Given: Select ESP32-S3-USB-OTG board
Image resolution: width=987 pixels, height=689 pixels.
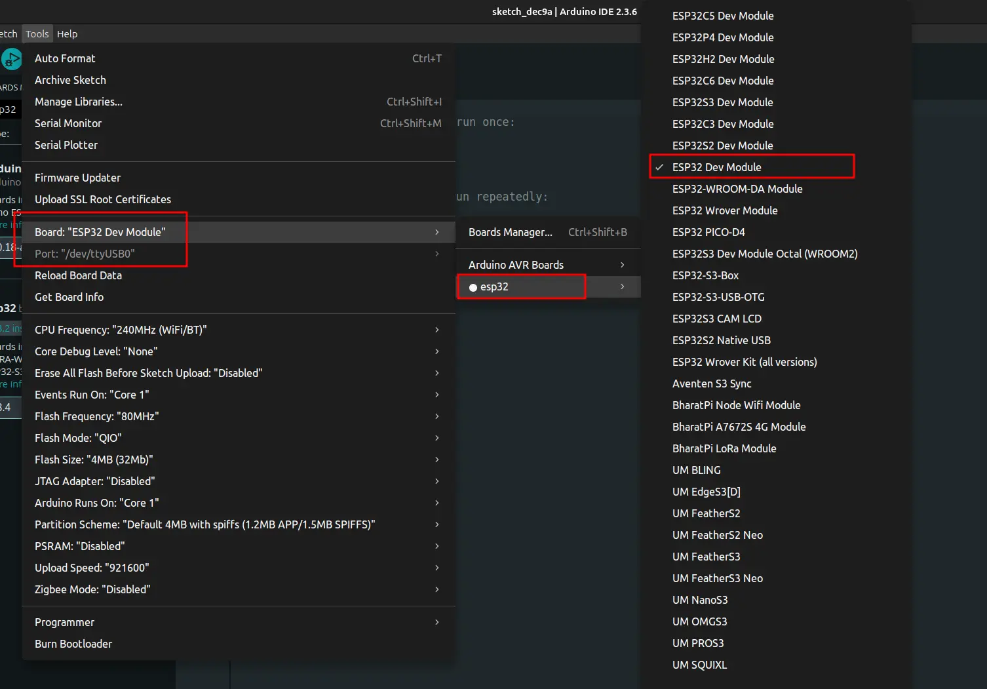Looking at the screenshot, I should tap(776, 297).
